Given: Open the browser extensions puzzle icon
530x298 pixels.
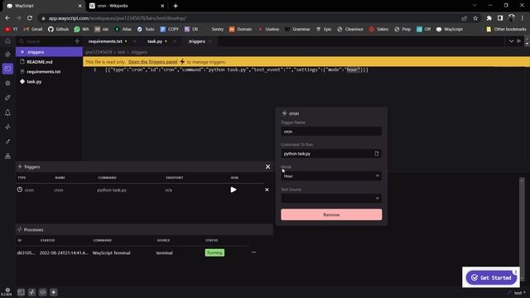Looking at the screenshot, I should pyautogui.click(x=489, y=18).
